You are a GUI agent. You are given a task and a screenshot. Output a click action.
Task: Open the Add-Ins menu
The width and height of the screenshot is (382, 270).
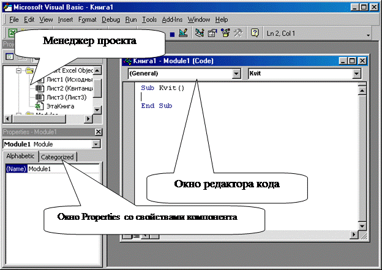pyautogui.click(x=172, y=20)
